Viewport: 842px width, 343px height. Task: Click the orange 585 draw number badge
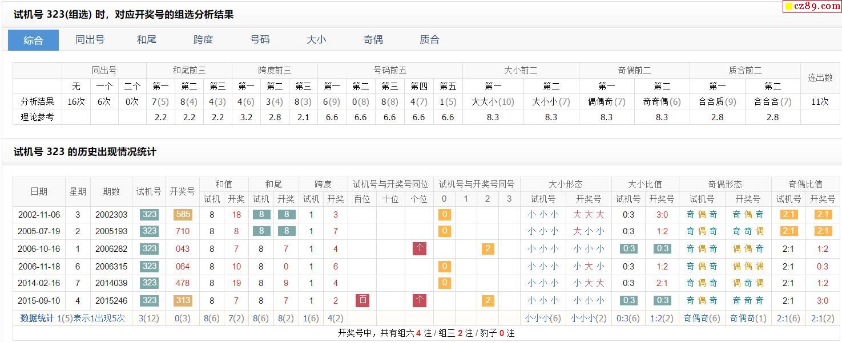click(183, 215)
